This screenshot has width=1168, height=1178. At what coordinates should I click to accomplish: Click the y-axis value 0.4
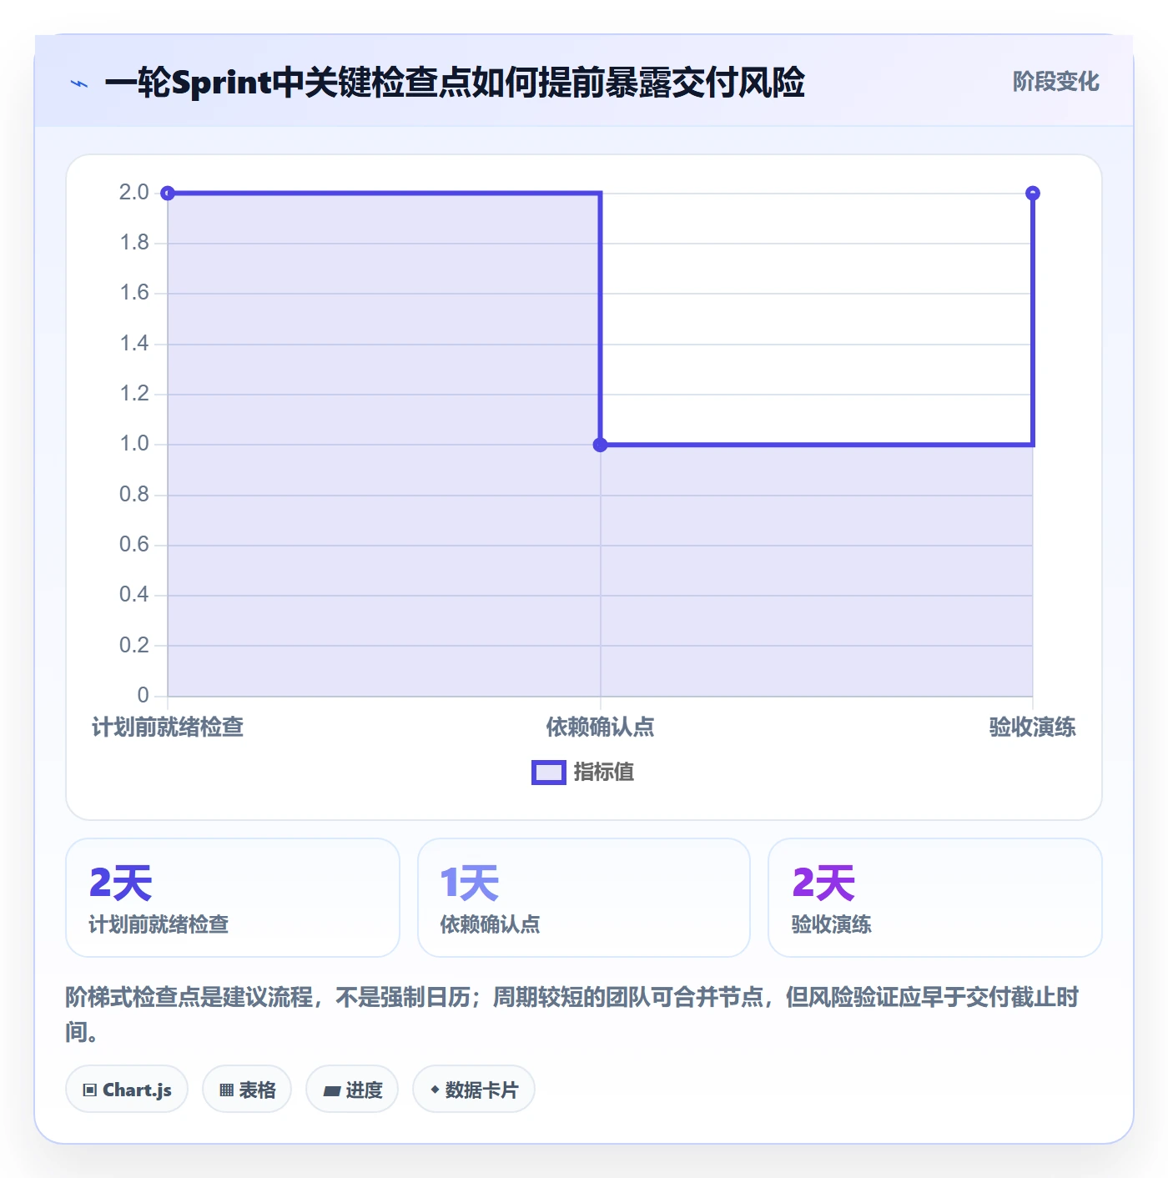pos(134,595)
